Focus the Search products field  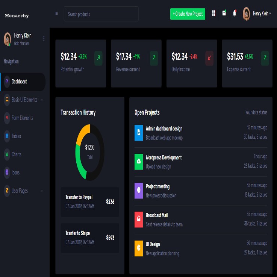101,14
